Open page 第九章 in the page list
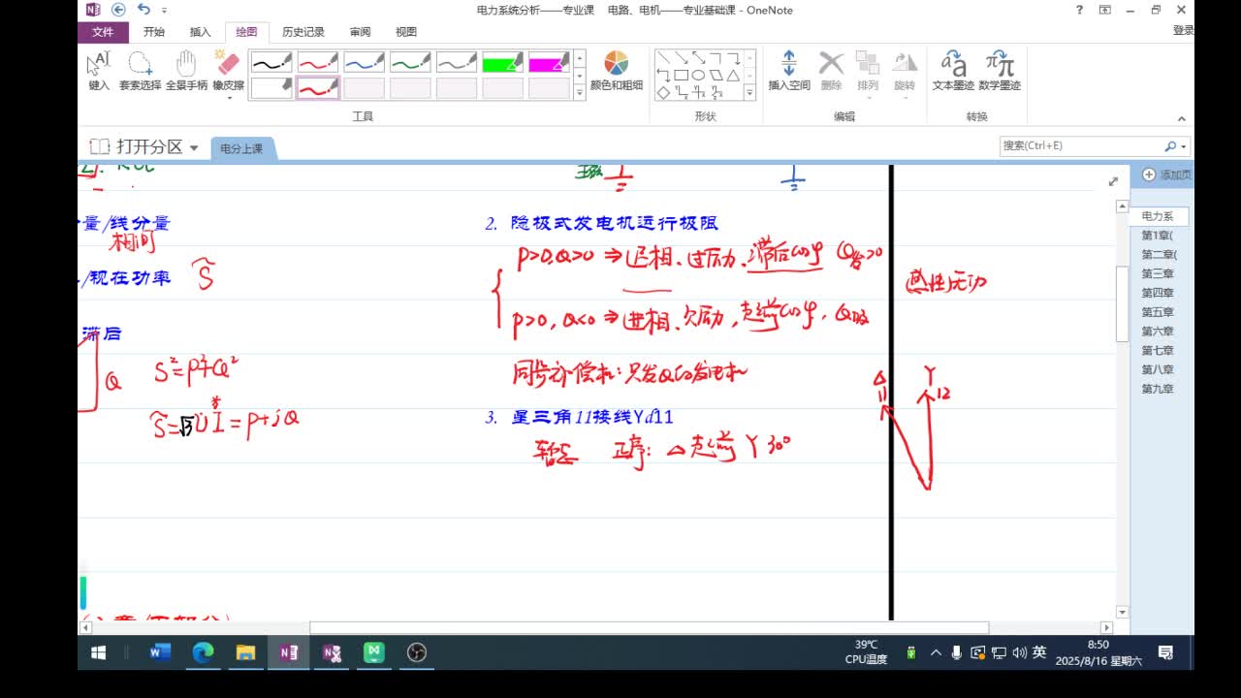This screenshot has height=698, width=1241. pyautogui.click(x=1158, y=389)
